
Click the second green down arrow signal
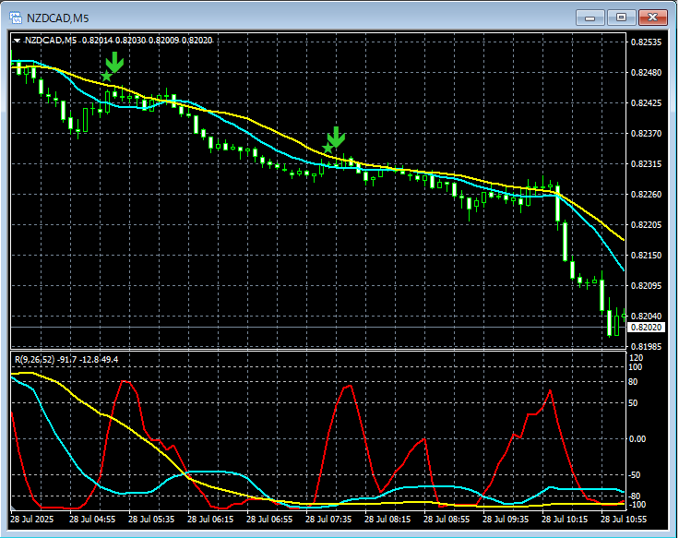tap(336, 137)
